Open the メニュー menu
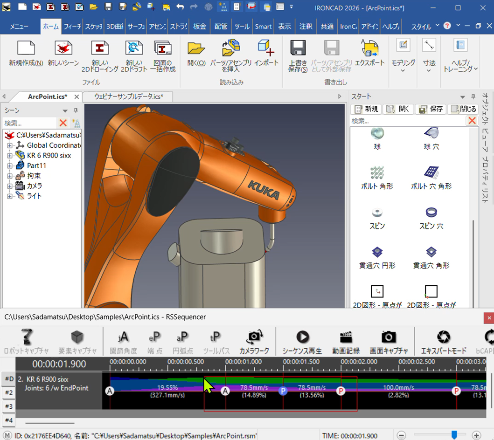This screenshot has width=494, height=440. 19,27
